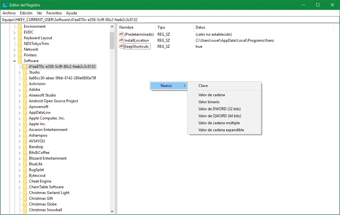Select the NDSTokyoTrim key
Viewport: 340px width, 215px height.
[x=36, y=44]
